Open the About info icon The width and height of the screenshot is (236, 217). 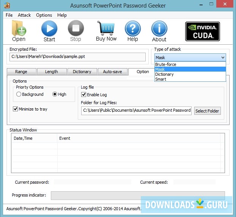159,28
